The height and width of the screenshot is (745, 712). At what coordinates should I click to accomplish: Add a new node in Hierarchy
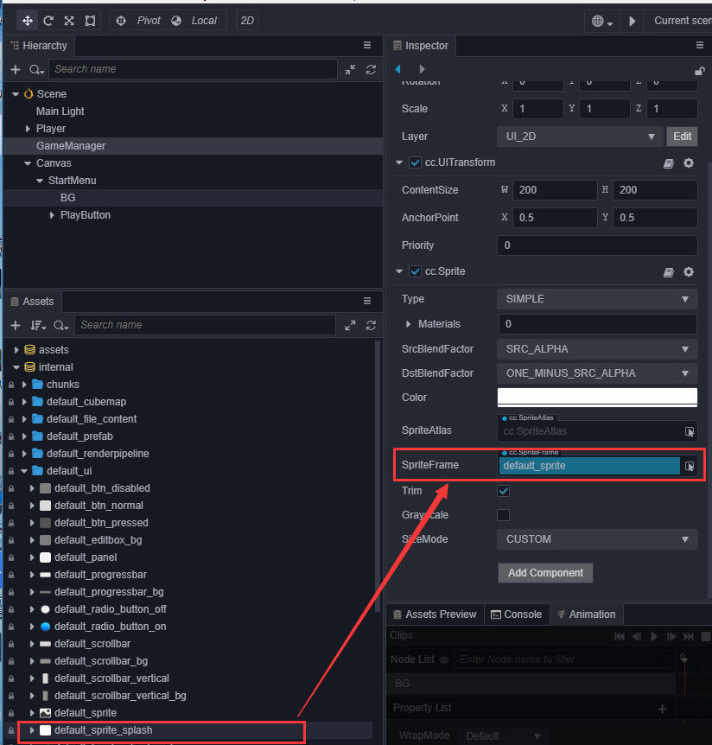pos(16,69)
